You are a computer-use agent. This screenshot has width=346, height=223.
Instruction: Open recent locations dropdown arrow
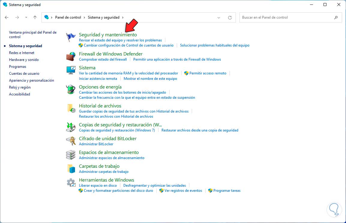point(26,17)
